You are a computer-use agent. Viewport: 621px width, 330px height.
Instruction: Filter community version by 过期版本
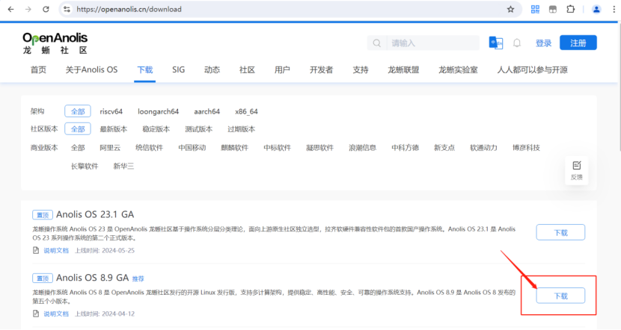click(241, 129)
